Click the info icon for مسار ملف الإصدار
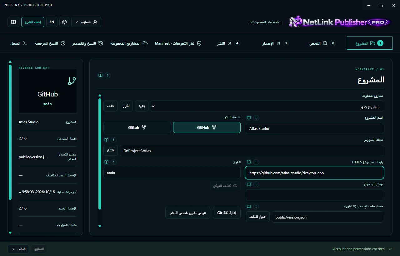 point(256,206)
